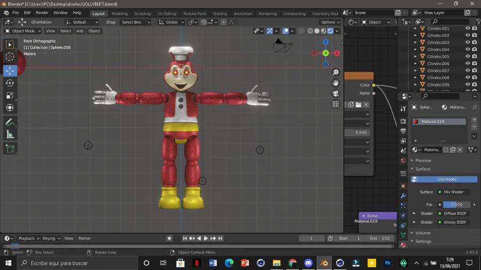This screenshot has width=481, height=270.
Task: Click the Color output yellow socket
Action: tap(374, 85)
